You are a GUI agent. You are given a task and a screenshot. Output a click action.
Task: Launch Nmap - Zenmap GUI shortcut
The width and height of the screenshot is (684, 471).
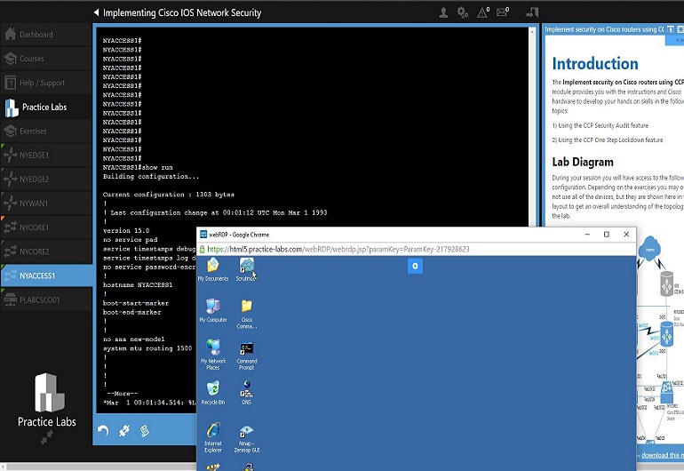(246, 439)
